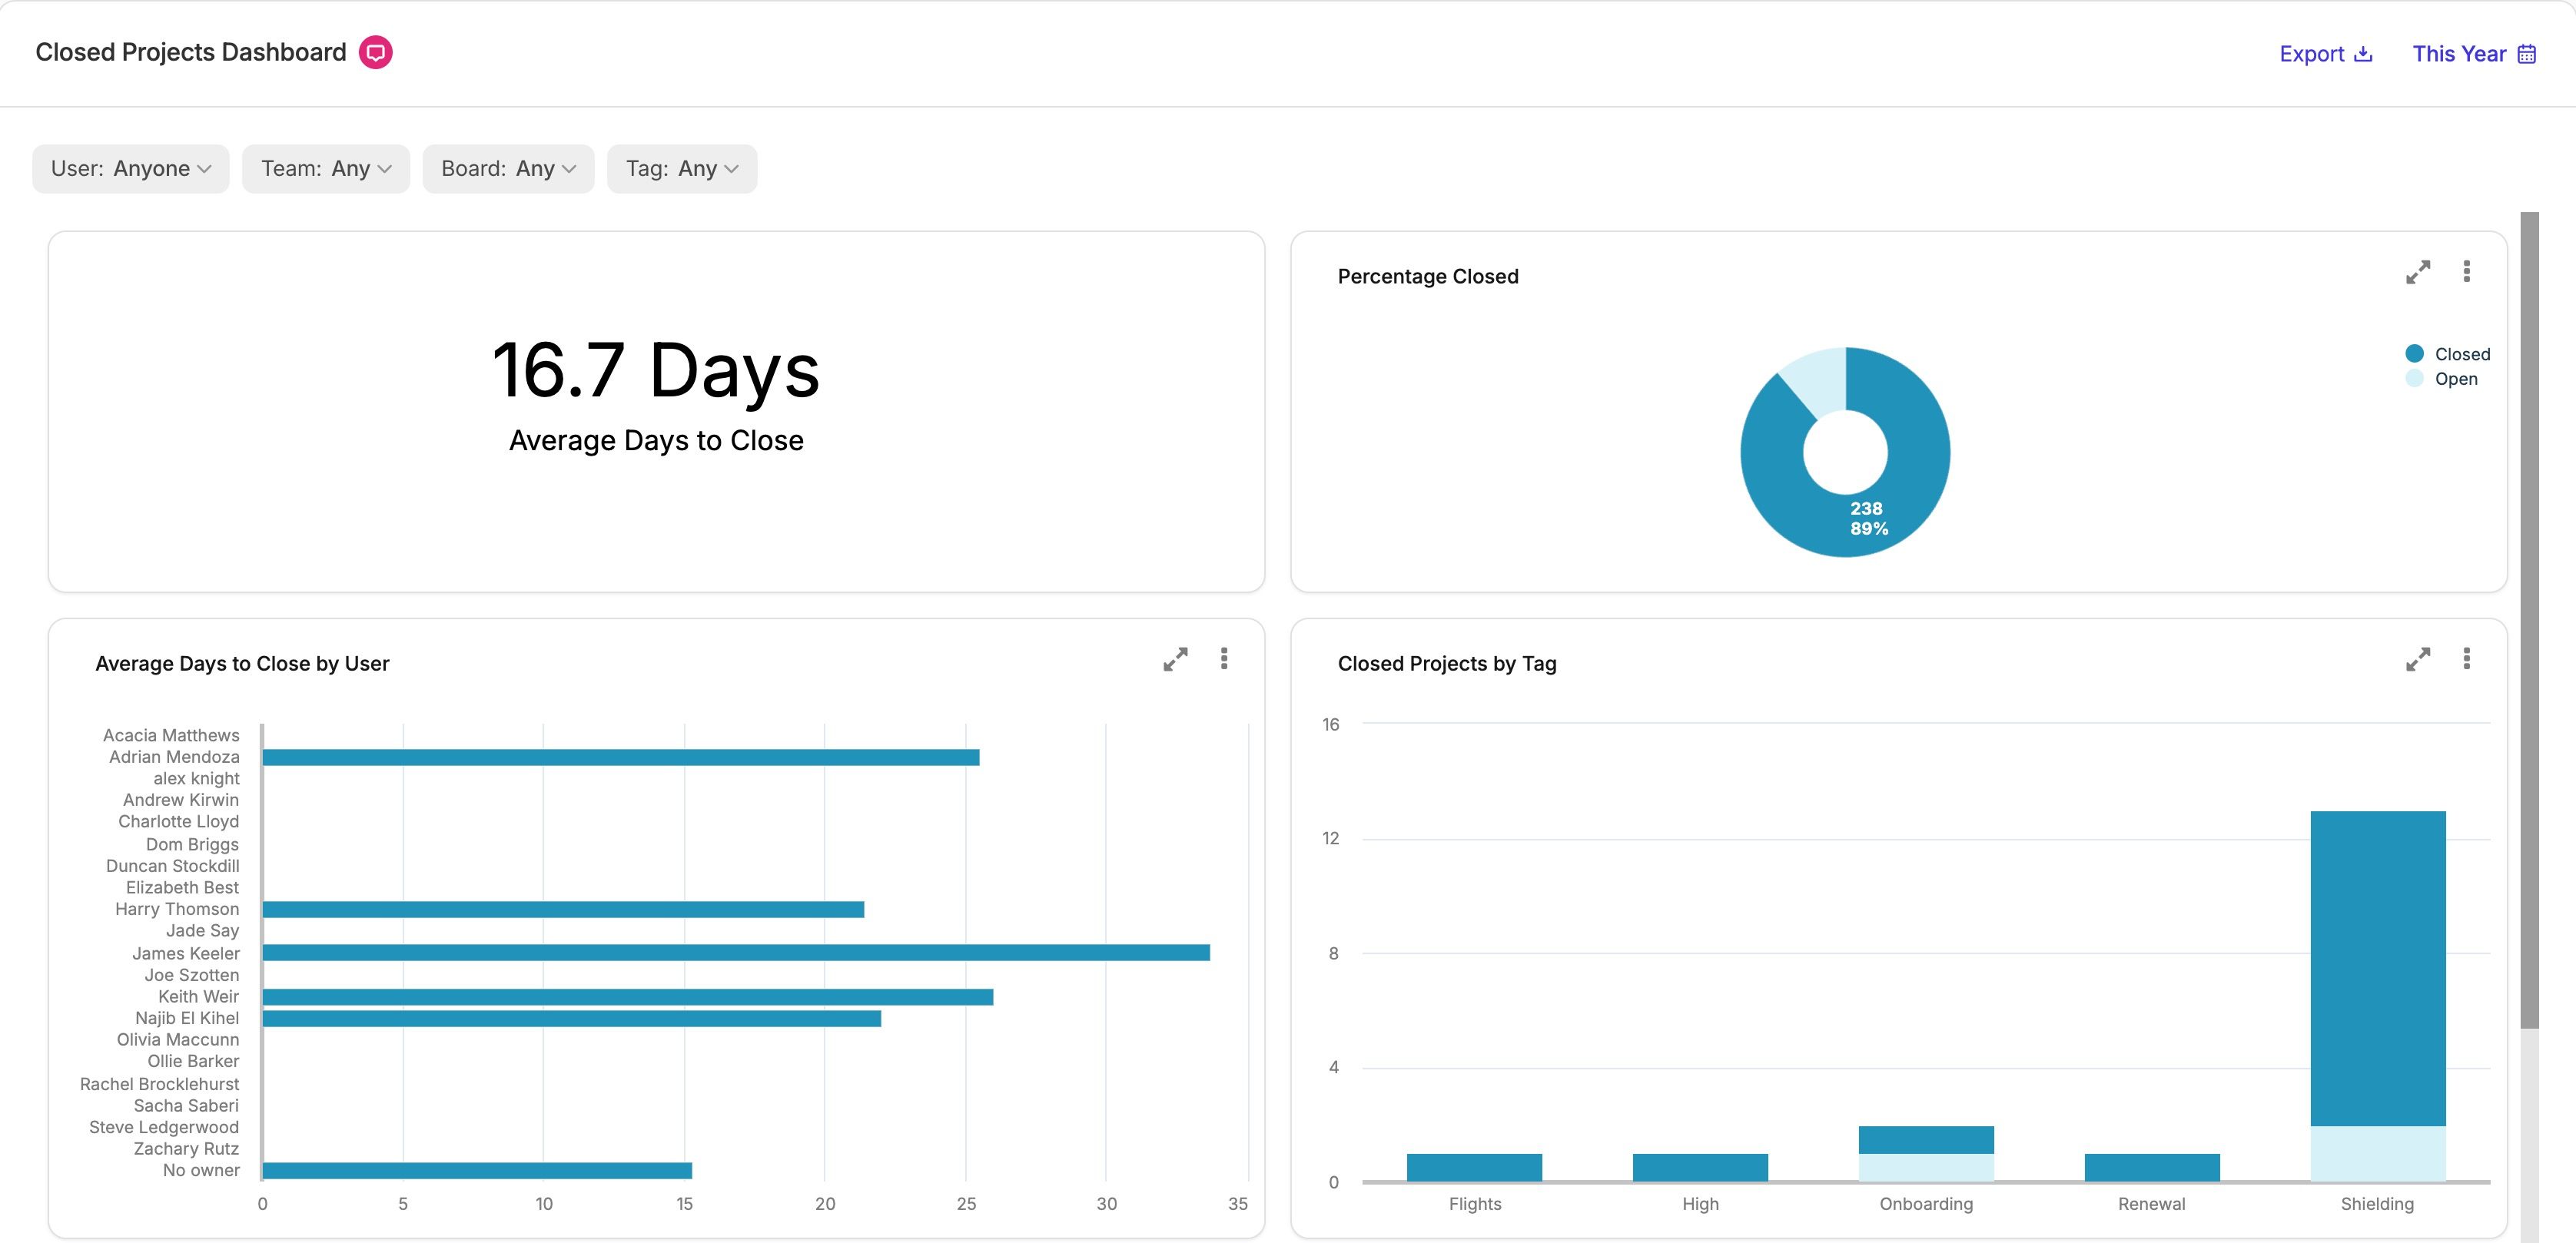Image resolution: width=2576 pixels, height=1243 pixels.
Task: Open three-dot menu for Closed Projects by Tag
Action: pos(2466,659)
